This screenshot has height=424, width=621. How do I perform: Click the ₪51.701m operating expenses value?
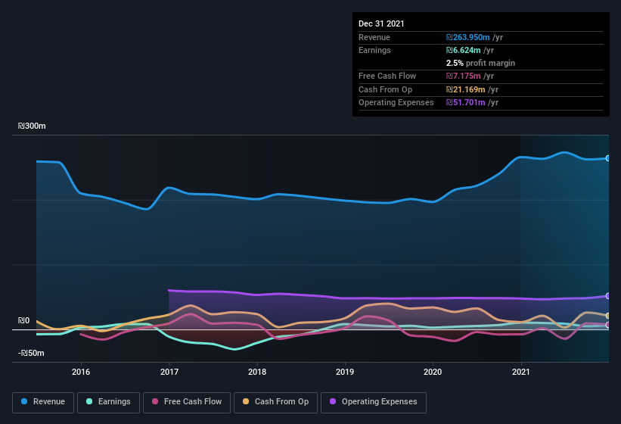coord(465,103)
